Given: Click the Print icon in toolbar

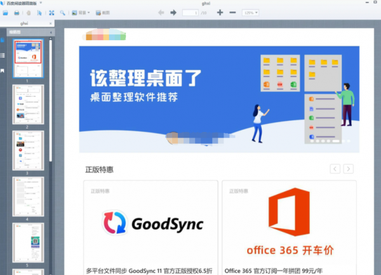Looking at the screenshot, I should pos(17,13).
